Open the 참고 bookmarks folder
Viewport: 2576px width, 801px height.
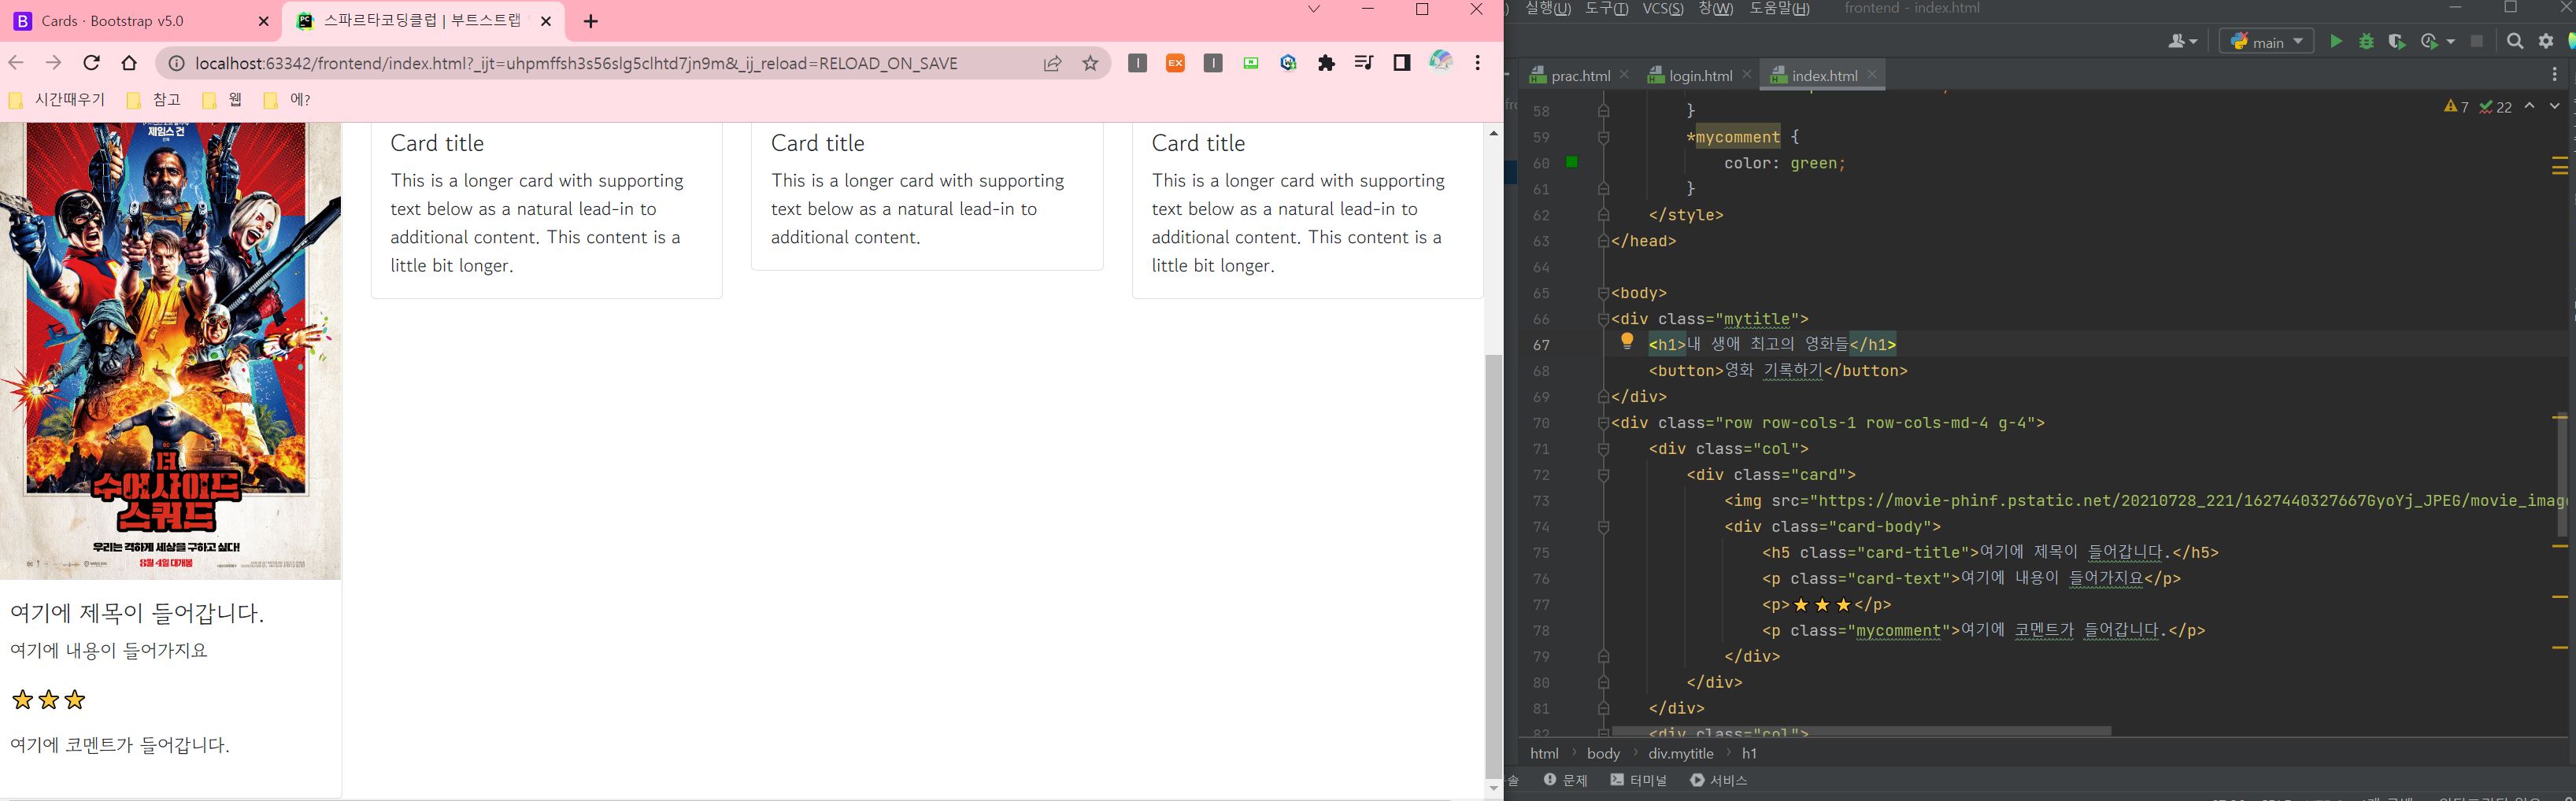tap(154, 100)
